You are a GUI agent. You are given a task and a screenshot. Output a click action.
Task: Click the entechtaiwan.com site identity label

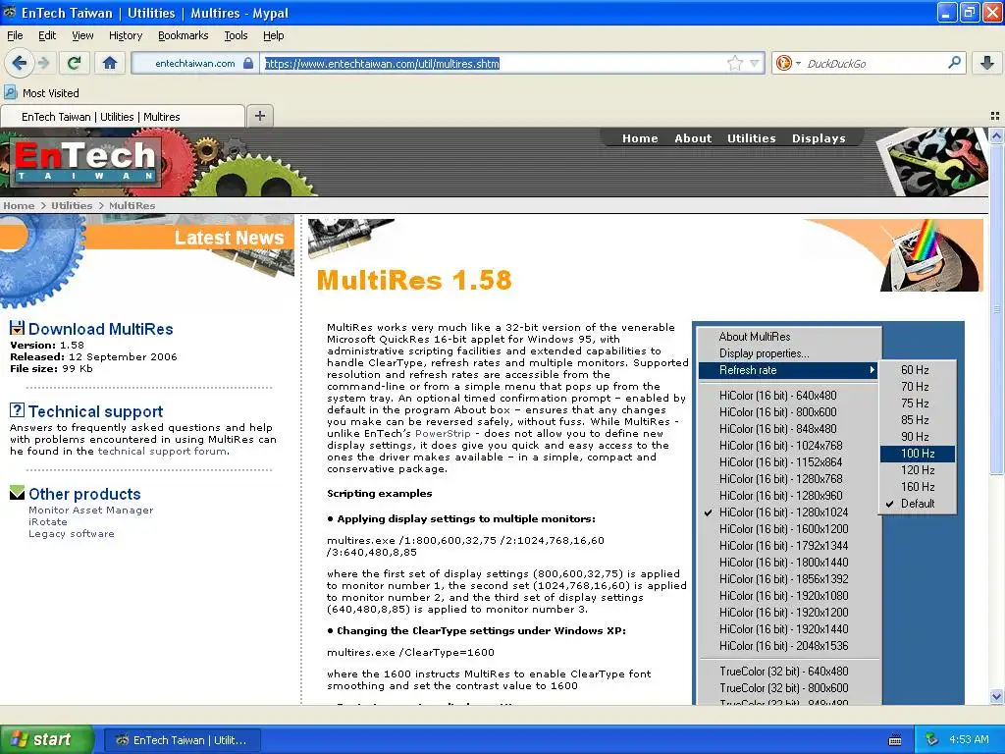pos(195,64)
